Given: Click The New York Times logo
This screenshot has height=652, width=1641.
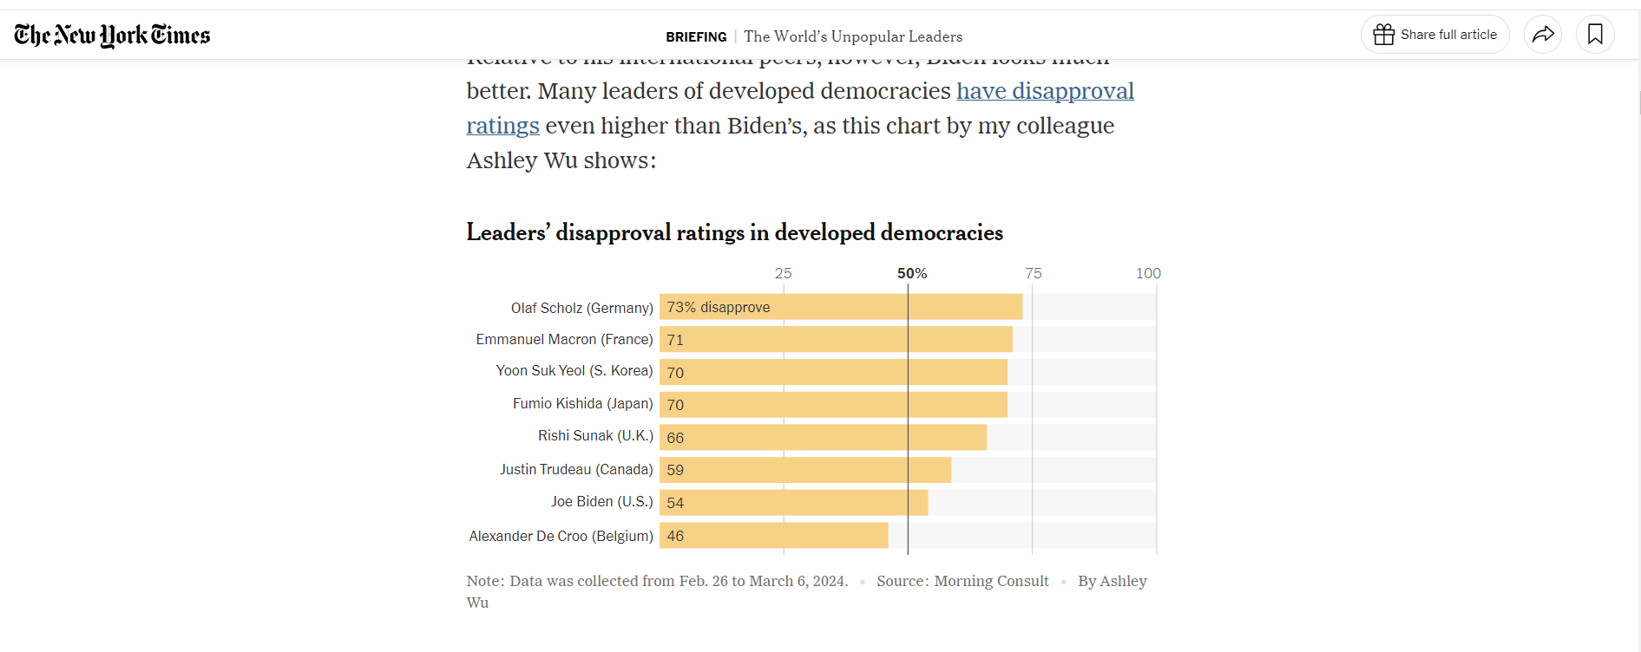Looking at the screenshot, I should [x=112, y=35].
